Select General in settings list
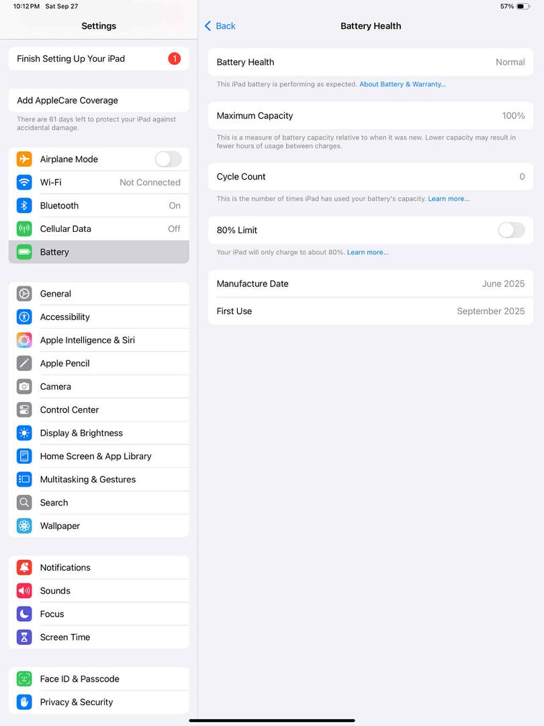 pos(99,294)
